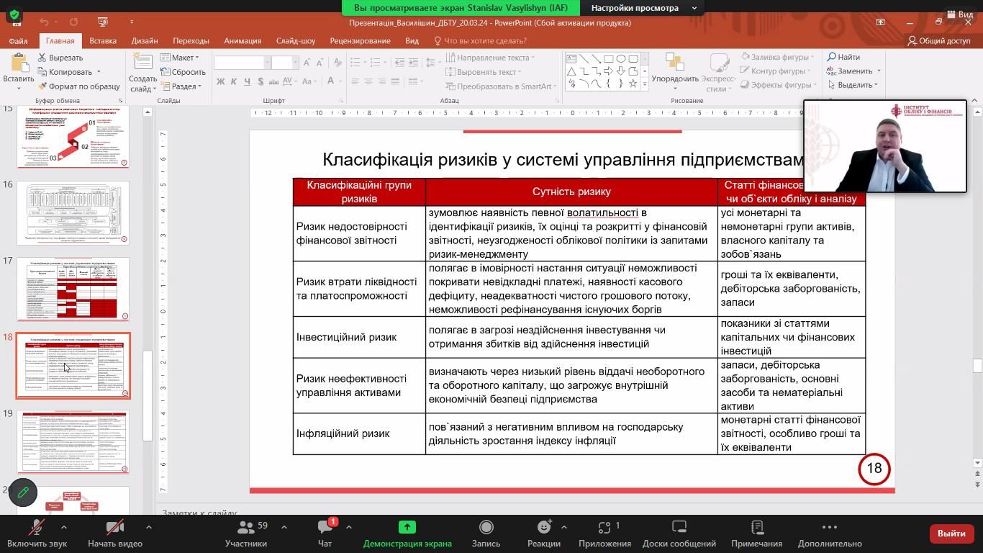983x553 pixels.
Task: Select slide 17 thumbnail
Action: pyautogui.click(x=73, y=289)
